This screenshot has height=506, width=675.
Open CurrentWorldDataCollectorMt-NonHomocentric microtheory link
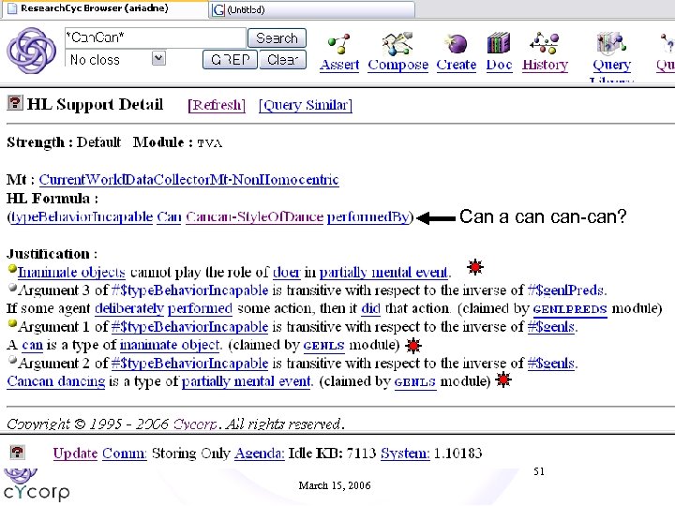189,179
